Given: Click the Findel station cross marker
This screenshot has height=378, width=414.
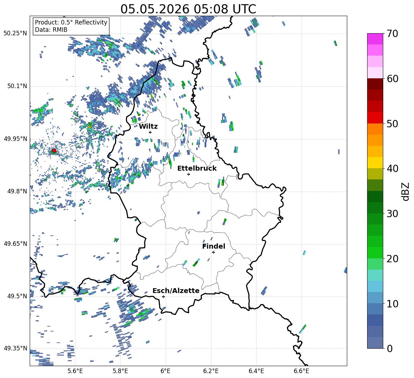Looking at the screenshot, I should tap(213, 252).
